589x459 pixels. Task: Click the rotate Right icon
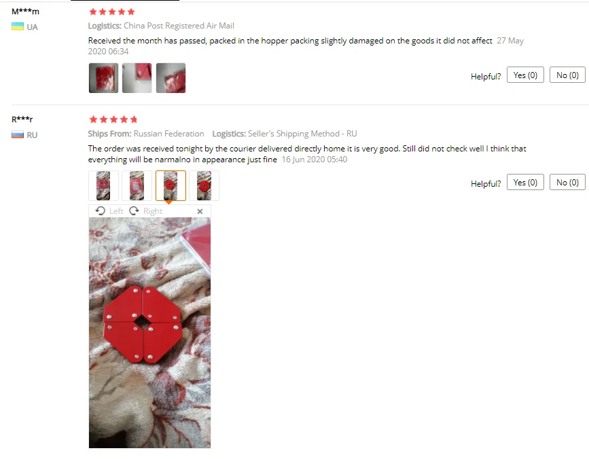pyautogui.click(x=134, y=211)
